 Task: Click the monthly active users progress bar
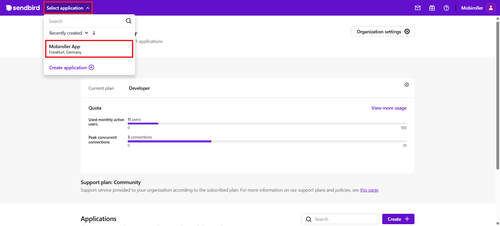coord(267,123)
